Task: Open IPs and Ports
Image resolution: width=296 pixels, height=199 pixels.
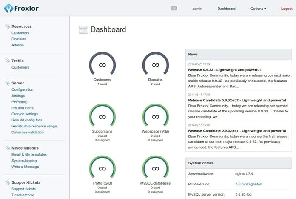Action: (x=23, y=108)
